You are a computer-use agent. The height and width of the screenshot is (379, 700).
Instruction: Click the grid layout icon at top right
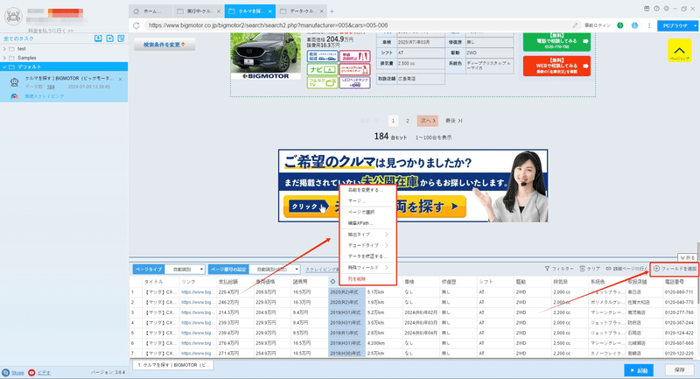click(x=647, y=9)
